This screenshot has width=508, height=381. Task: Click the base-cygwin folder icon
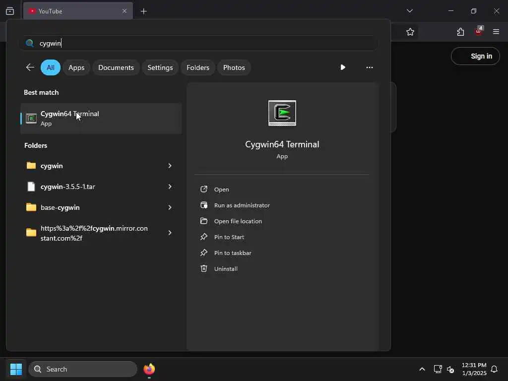[x=31, y=207]
